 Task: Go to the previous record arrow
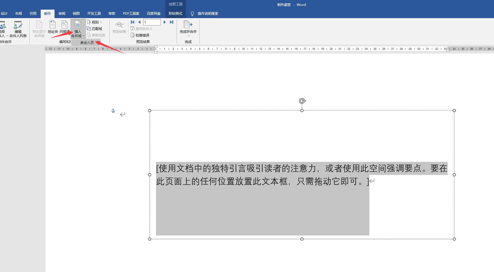139,22
